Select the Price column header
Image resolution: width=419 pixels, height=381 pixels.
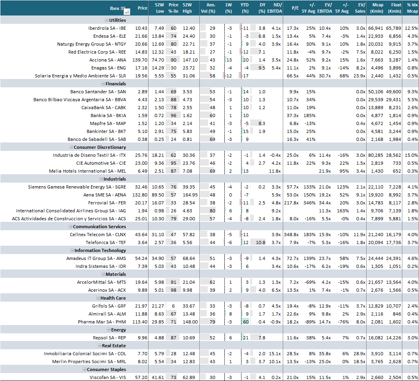click(x=143, y=8)
